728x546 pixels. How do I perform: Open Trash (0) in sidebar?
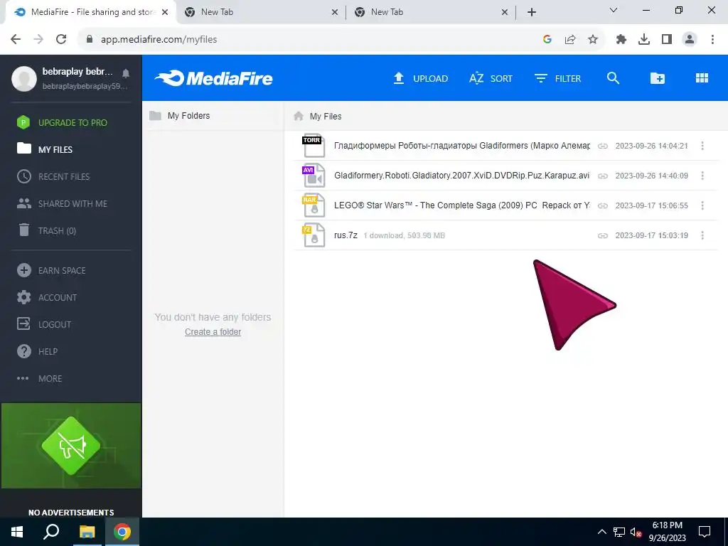coord(47,230)
